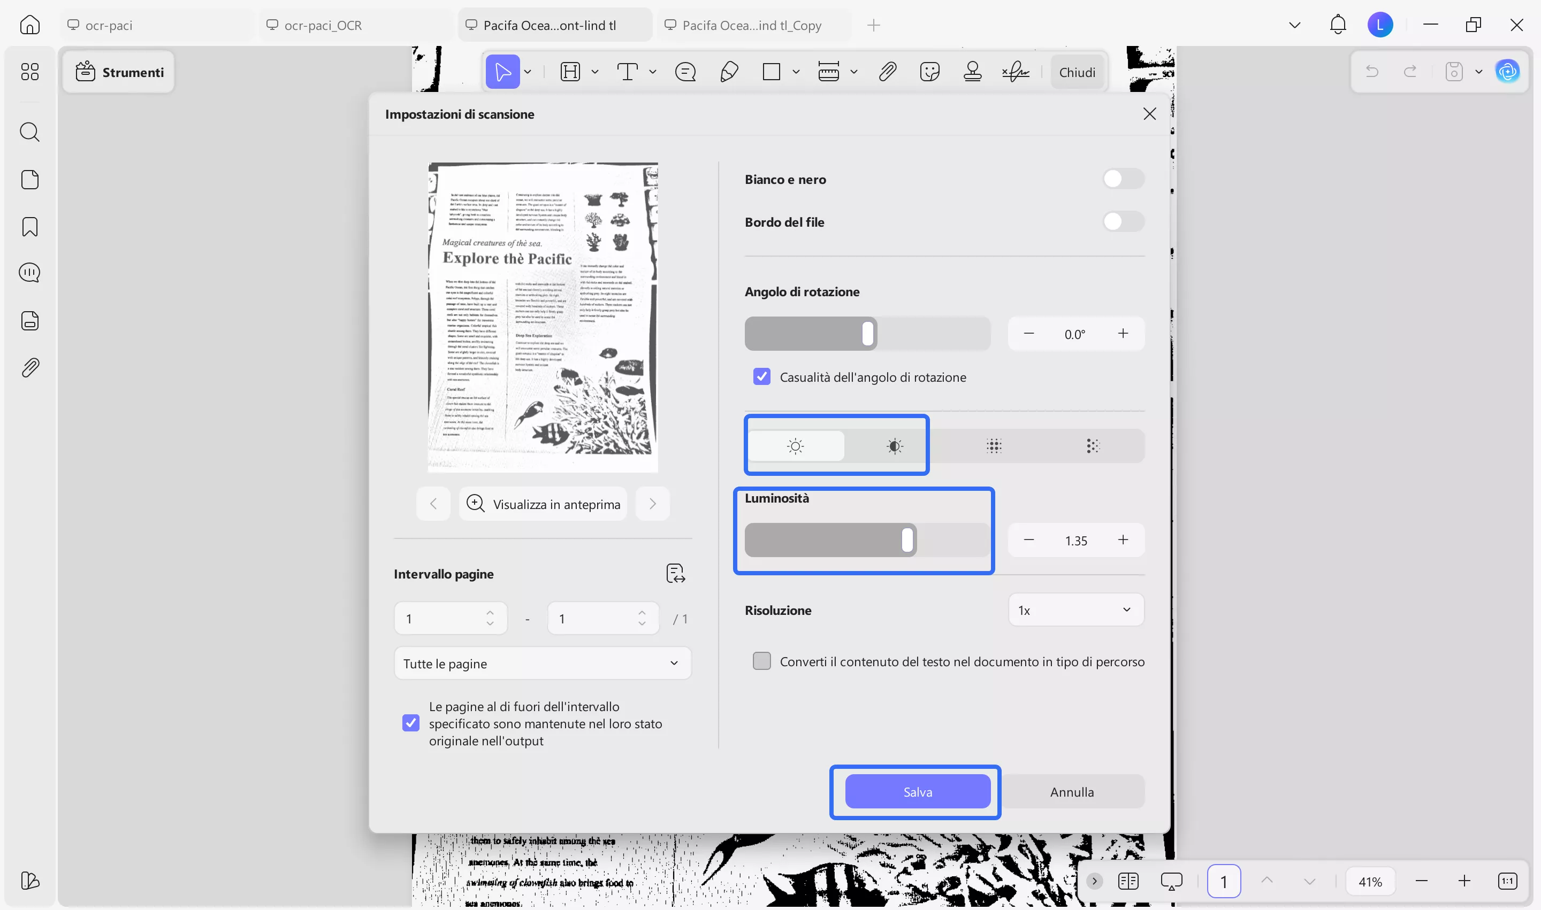Open the Bookmarks panel in the sidebar
This screenshot has width=1541, height=910.
coord(29,226)
